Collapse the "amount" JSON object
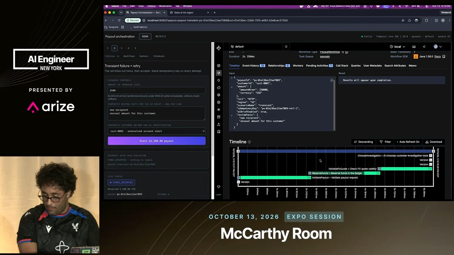The width and height of the screenshot is (454, 255). 232,87
